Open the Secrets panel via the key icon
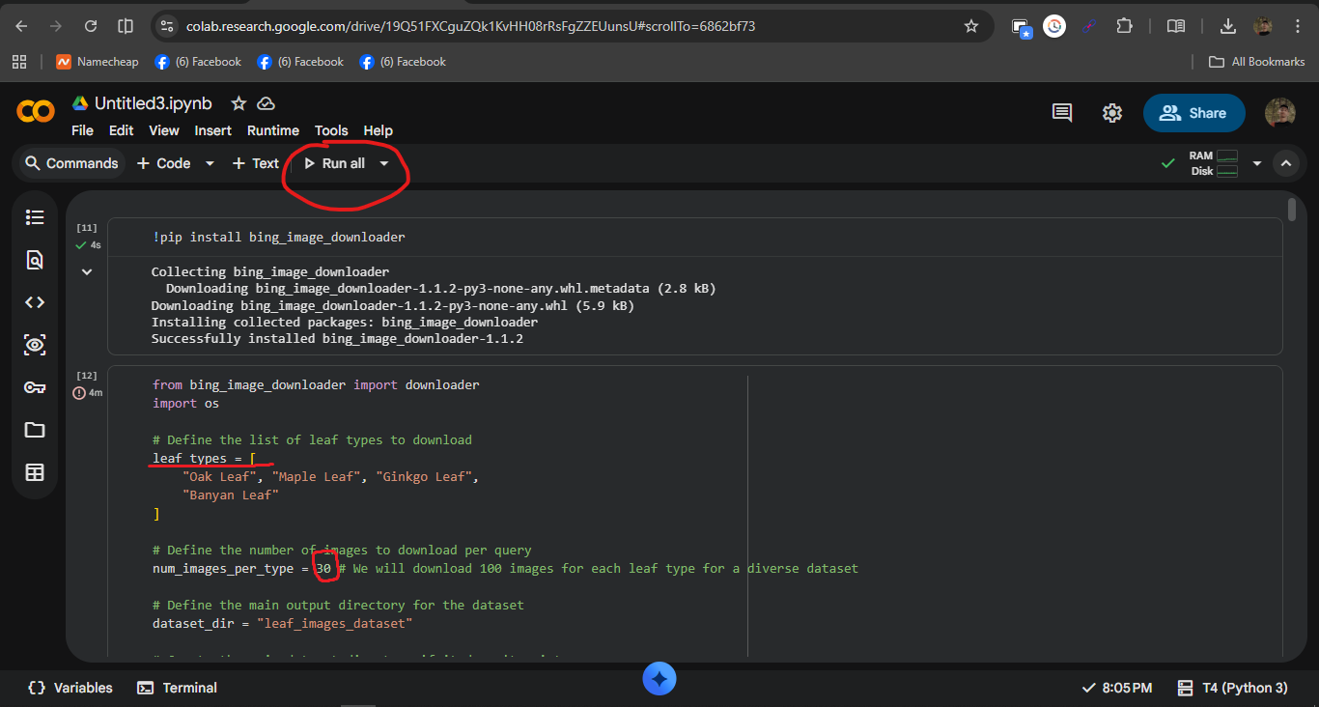Viewport: 1319px width, 707px height. (x=35, y=387)
